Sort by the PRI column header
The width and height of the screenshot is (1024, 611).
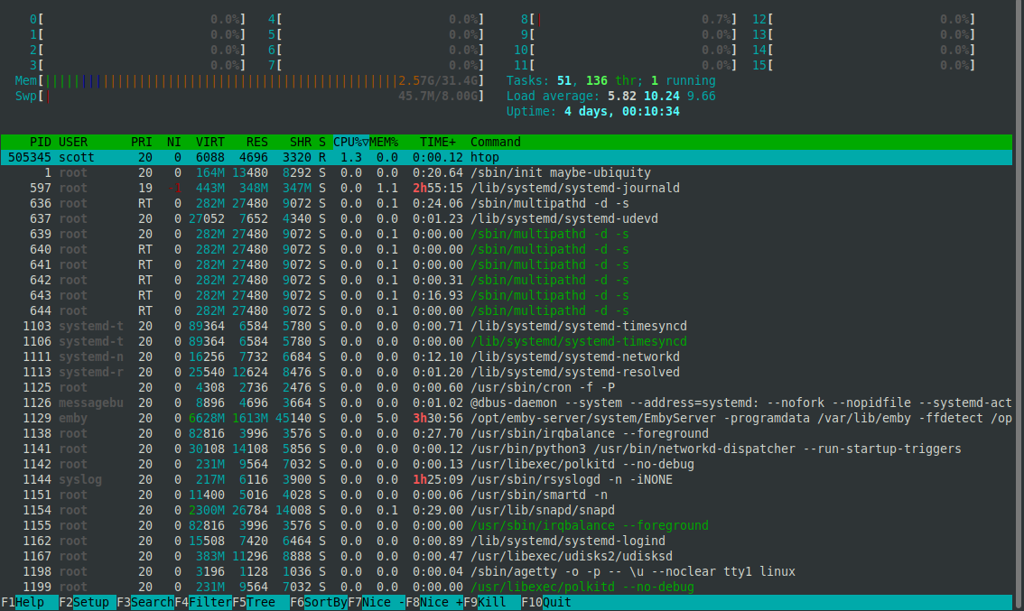tap(141, 142)
